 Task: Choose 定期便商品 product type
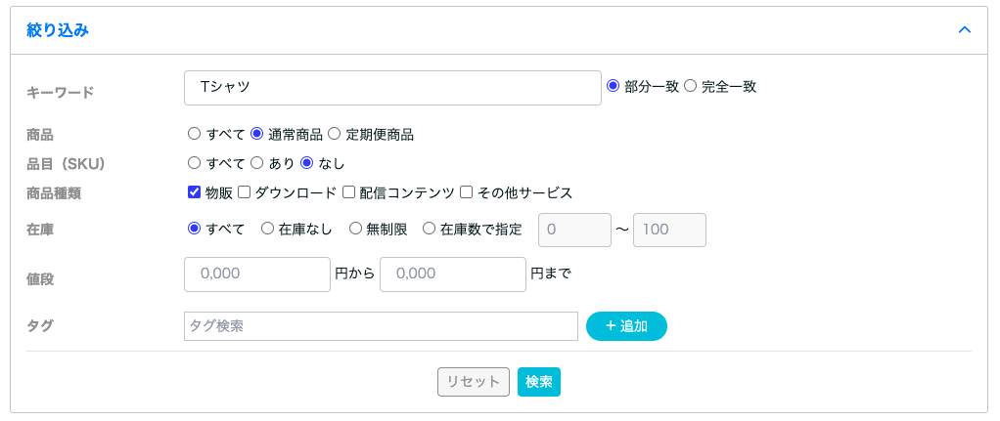[334, 134]
